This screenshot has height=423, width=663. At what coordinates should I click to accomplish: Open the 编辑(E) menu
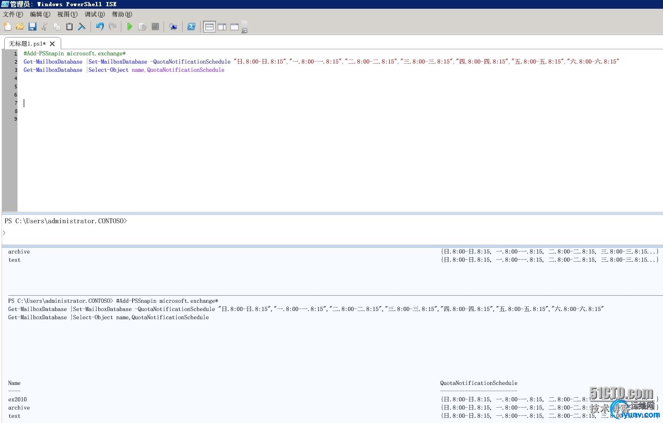tap(40, 14)
